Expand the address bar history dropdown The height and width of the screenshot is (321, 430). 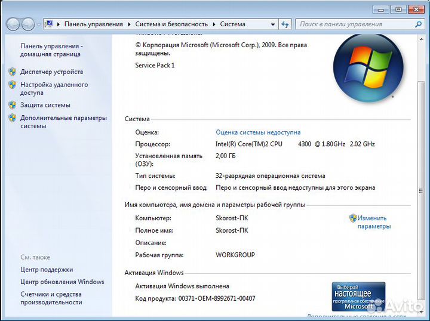(x=272, y=24)
